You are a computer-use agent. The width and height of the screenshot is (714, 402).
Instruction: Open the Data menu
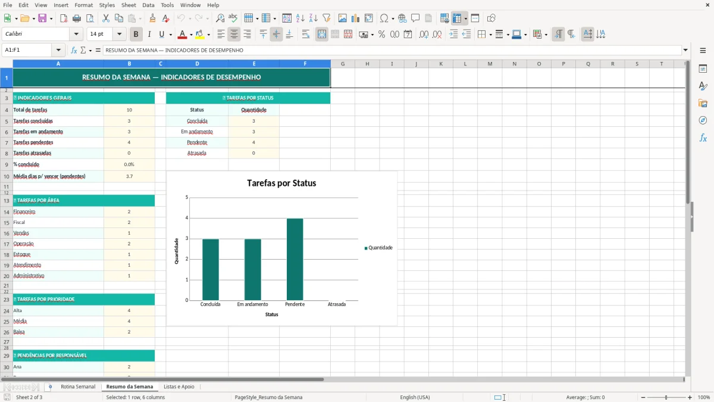coord(148,5)
